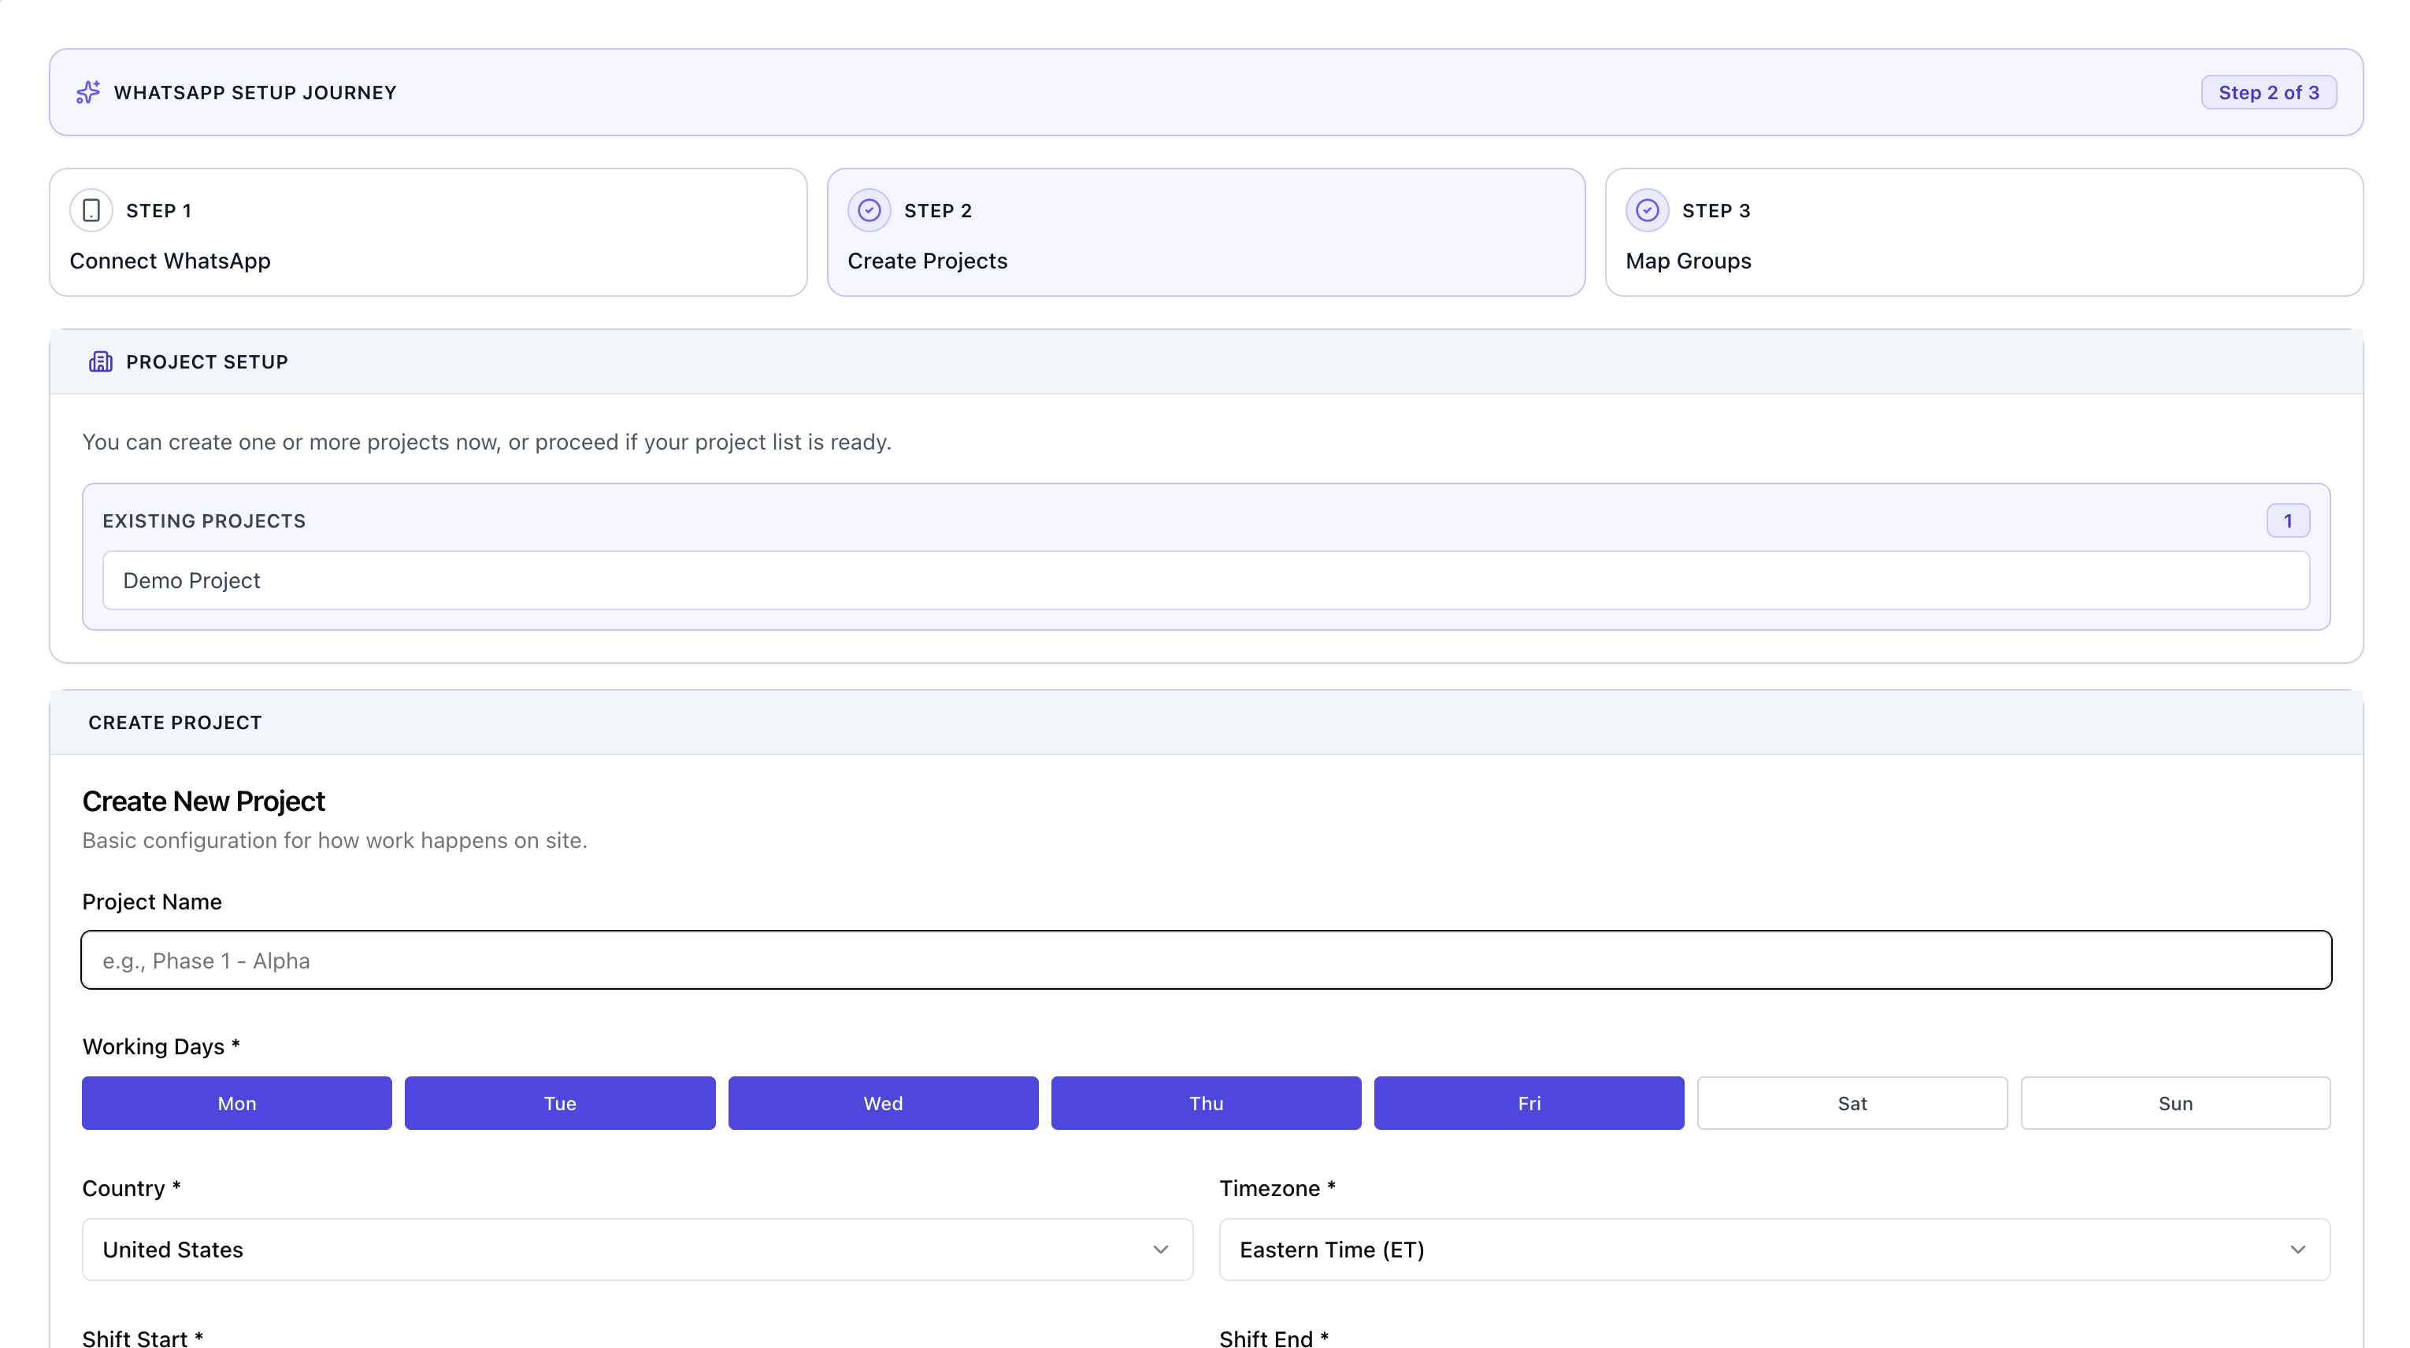Enable Sat as a working day
The image size is (2410, 1348).
point(1852,1103)
